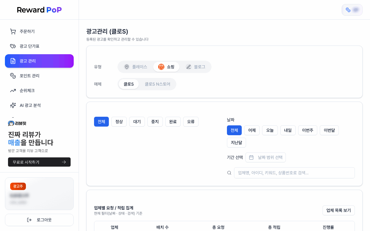Filter status by 정상
Screen dimensions: 370x231
pos(119,122)
